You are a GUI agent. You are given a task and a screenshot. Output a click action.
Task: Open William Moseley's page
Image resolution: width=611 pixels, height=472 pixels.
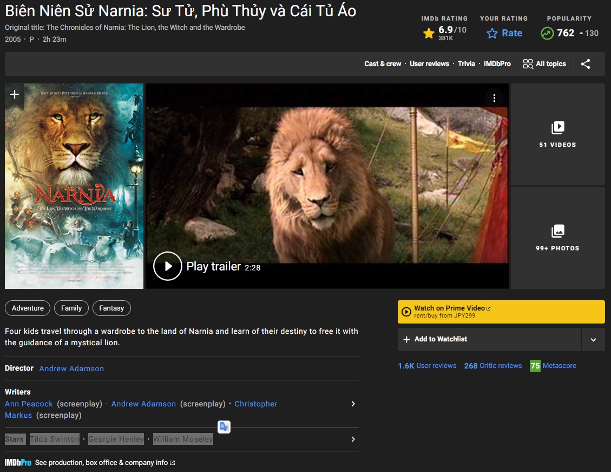click(x=183, y=439)
